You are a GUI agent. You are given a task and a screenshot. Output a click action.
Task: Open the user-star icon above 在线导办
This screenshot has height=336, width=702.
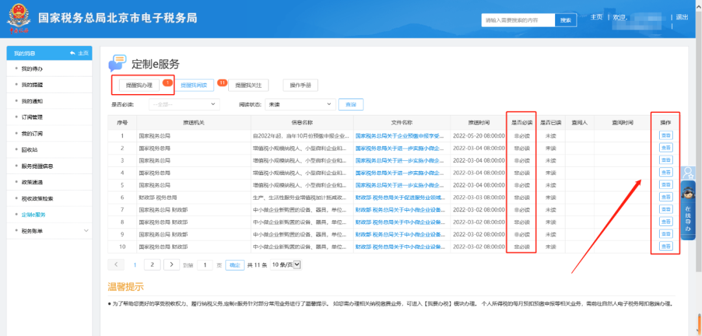[x=688, y=173]
